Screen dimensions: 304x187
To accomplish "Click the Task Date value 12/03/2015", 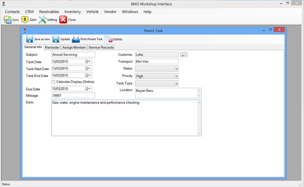I will (x=60, y=62).
